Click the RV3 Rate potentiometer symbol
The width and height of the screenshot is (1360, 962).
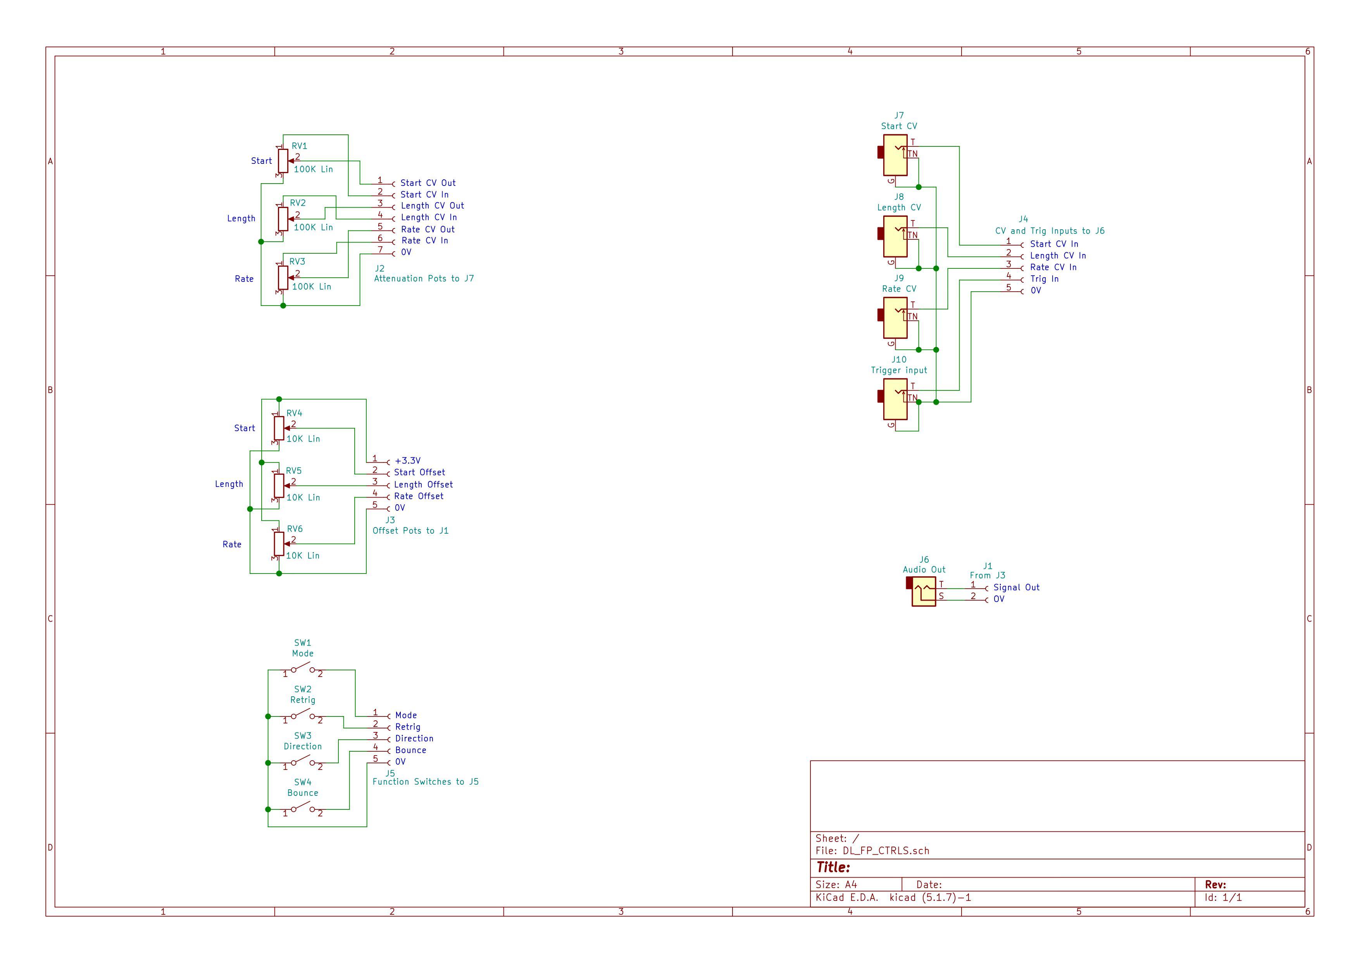tap(283, 277)
